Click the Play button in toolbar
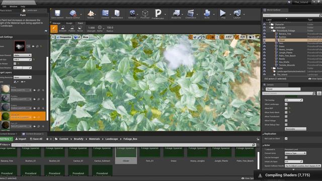Viewport: 322px width, 181px height. (223, 14)
